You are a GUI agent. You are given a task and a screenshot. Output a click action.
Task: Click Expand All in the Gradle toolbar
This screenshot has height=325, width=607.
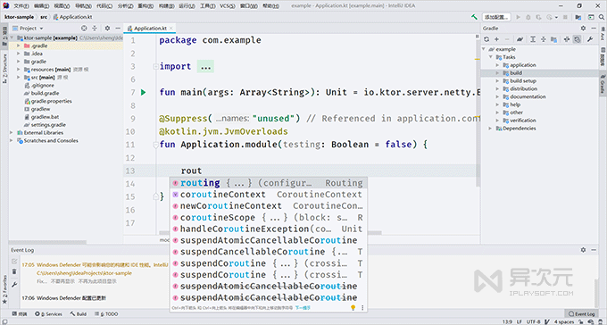click(533, 39)
